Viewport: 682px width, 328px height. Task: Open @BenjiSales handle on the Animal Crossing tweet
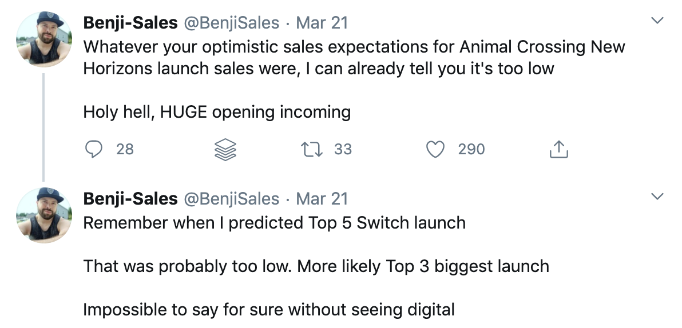(x=231, y=23)
